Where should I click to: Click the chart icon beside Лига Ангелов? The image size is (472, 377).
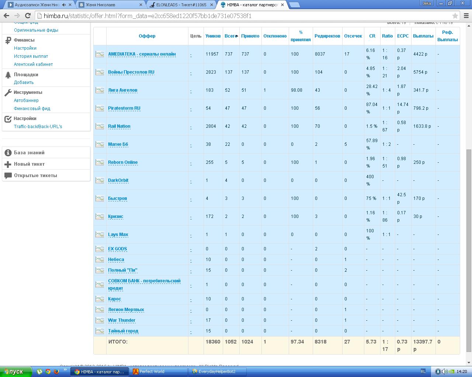tap(100, 90)
